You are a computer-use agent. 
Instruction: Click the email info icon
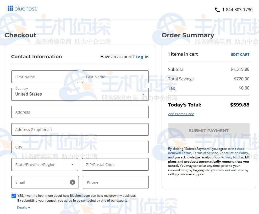tap(73, 182)
